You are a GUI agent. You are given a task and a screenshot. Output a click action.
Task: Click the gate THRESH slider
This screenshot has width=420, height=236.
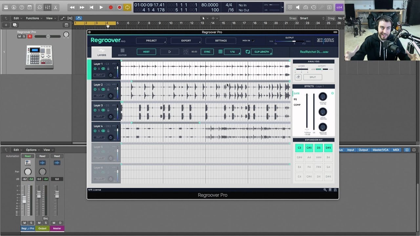[x=307, y=112]
